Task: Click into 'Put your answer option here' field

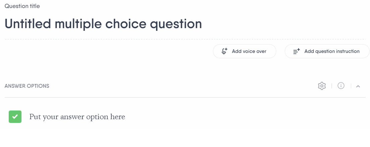Action: (77, 117)
